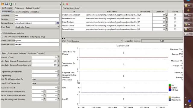This screenshot has height=108, width=193.
Task: Select the User Details tab
Action: 7,12
